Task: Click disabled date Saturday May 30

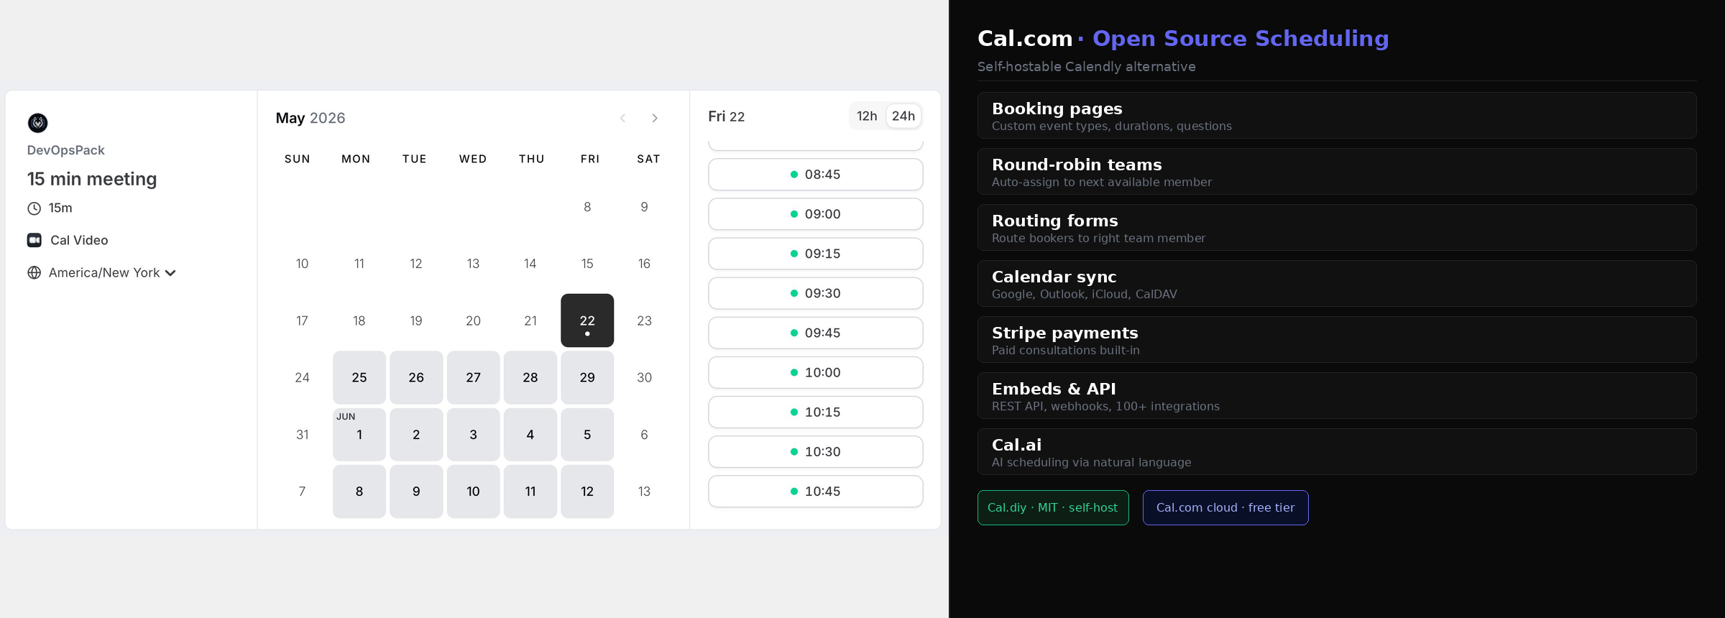Action: [x=644, y=377]
